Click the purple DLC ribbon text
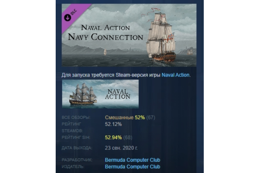Screen dimensions: 259x173 point(74,12)
